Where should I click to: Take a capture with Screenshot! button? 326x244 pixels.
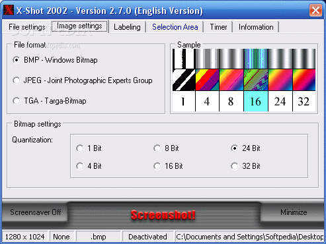[x=163, y=215]
